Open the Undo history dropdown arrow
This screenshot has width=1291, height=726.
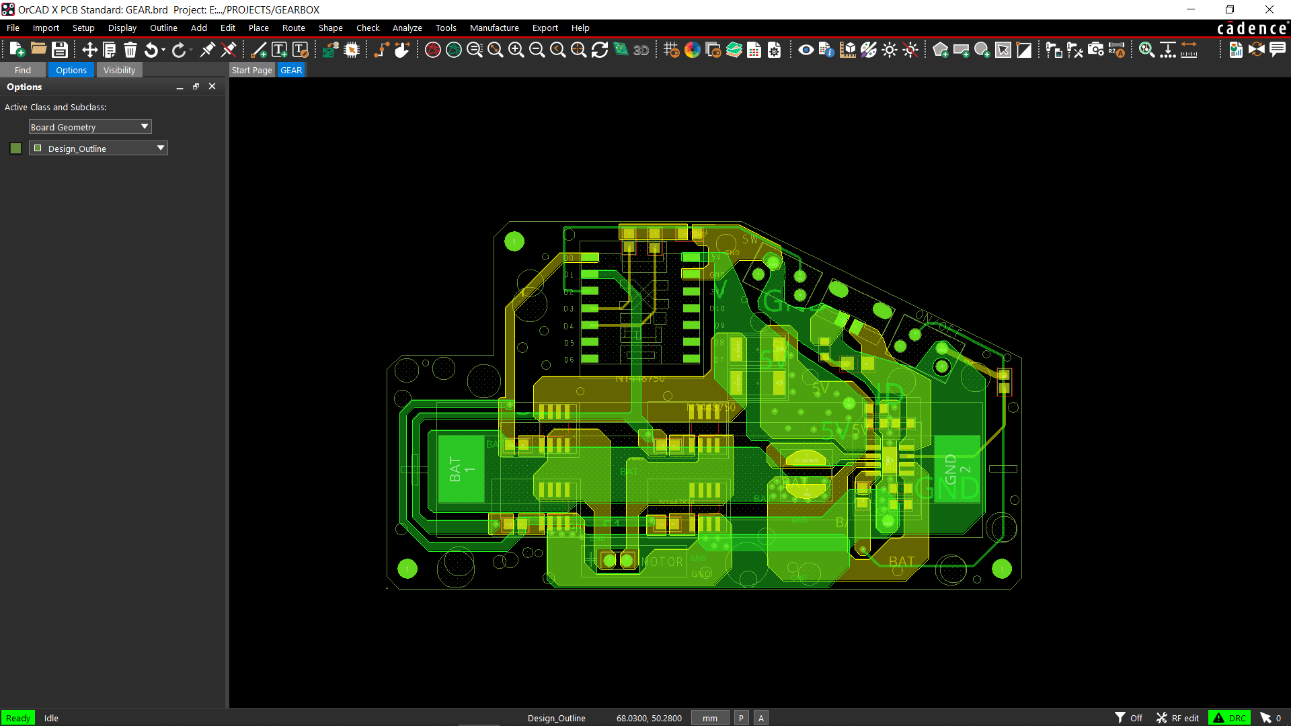coord(163,50)
